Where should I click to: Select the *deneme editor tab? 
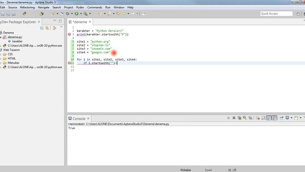pyautogui.click(x=80, y=22)
